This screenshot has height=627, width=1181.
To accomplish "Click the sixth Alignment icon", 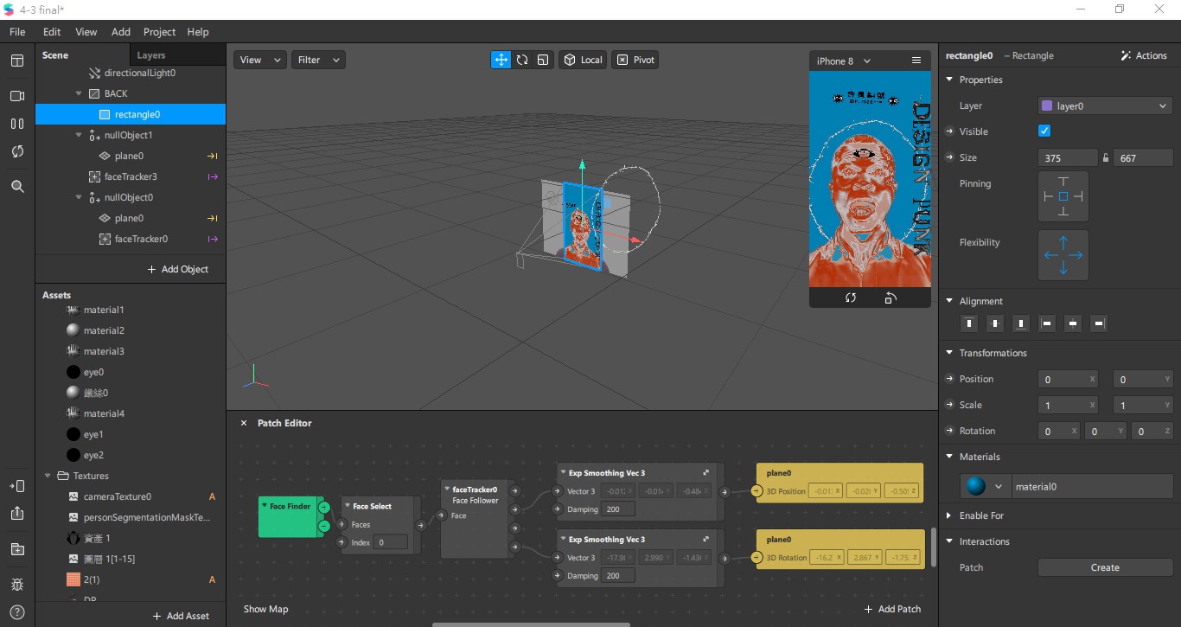I will [1099, 323].
